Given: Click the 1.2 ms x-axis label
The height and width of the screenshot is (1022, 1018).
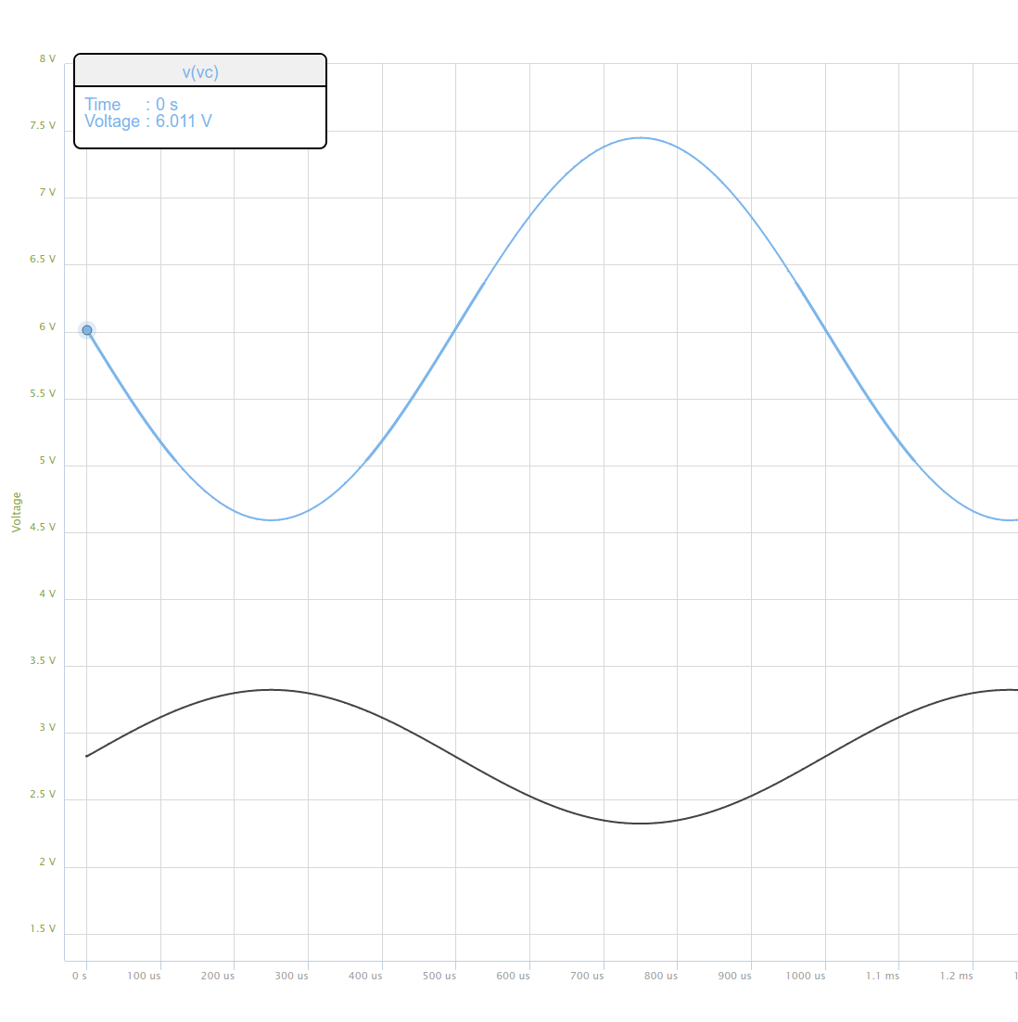Looking at the screenshot, I should tap(957, 976).
